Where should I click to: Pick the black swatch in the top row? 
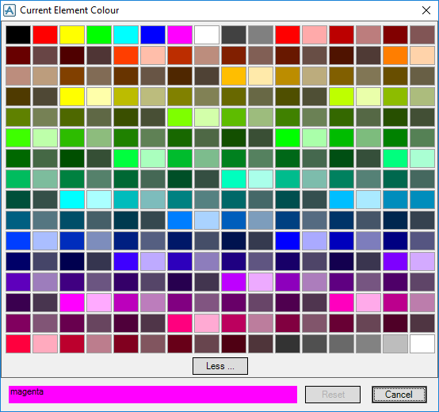point(18,35)
